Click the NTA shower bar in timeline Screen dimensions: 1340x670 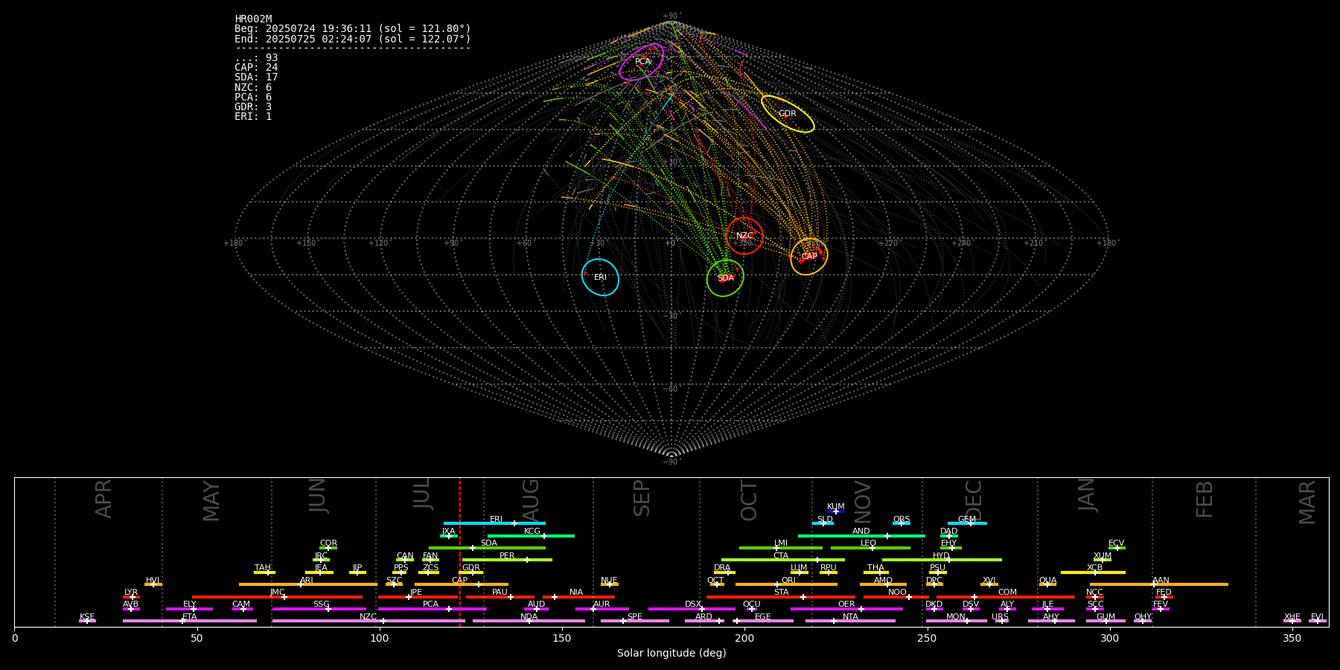[x=850, y=621]
